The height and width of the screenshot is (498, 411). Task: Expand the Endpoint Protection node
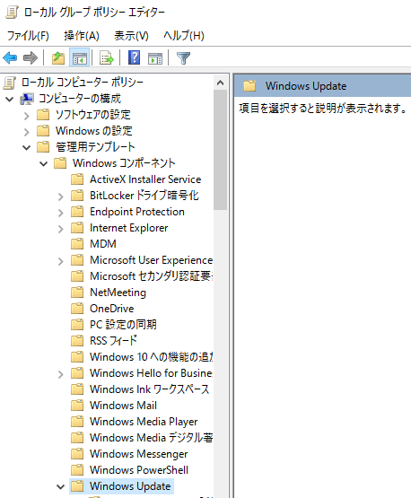pyautogui.click(x=61, y=213)
